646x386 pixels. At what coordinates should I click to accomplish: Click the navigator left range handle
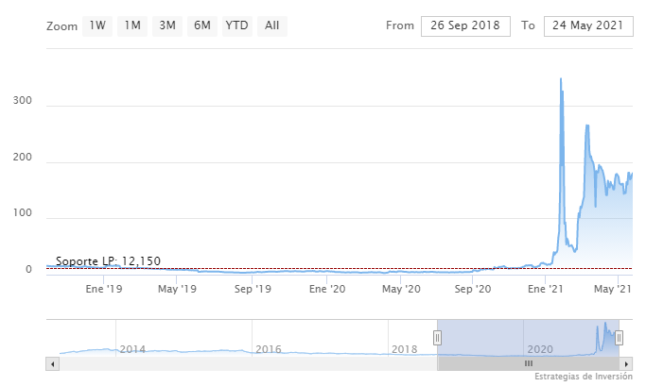(438, 338)
